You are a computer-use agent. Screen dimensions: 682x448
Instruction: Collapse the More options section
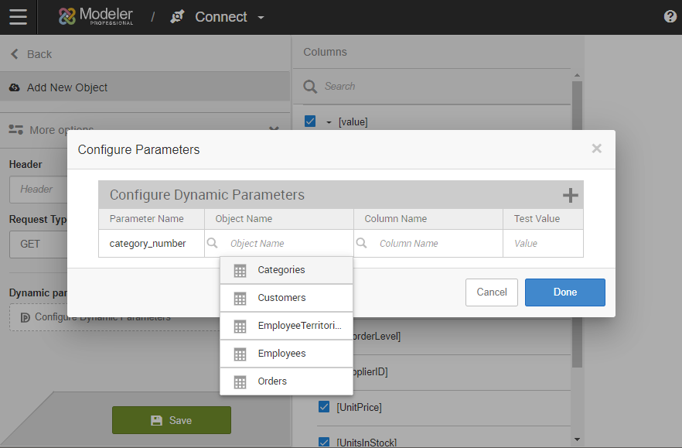click(273, 130)
